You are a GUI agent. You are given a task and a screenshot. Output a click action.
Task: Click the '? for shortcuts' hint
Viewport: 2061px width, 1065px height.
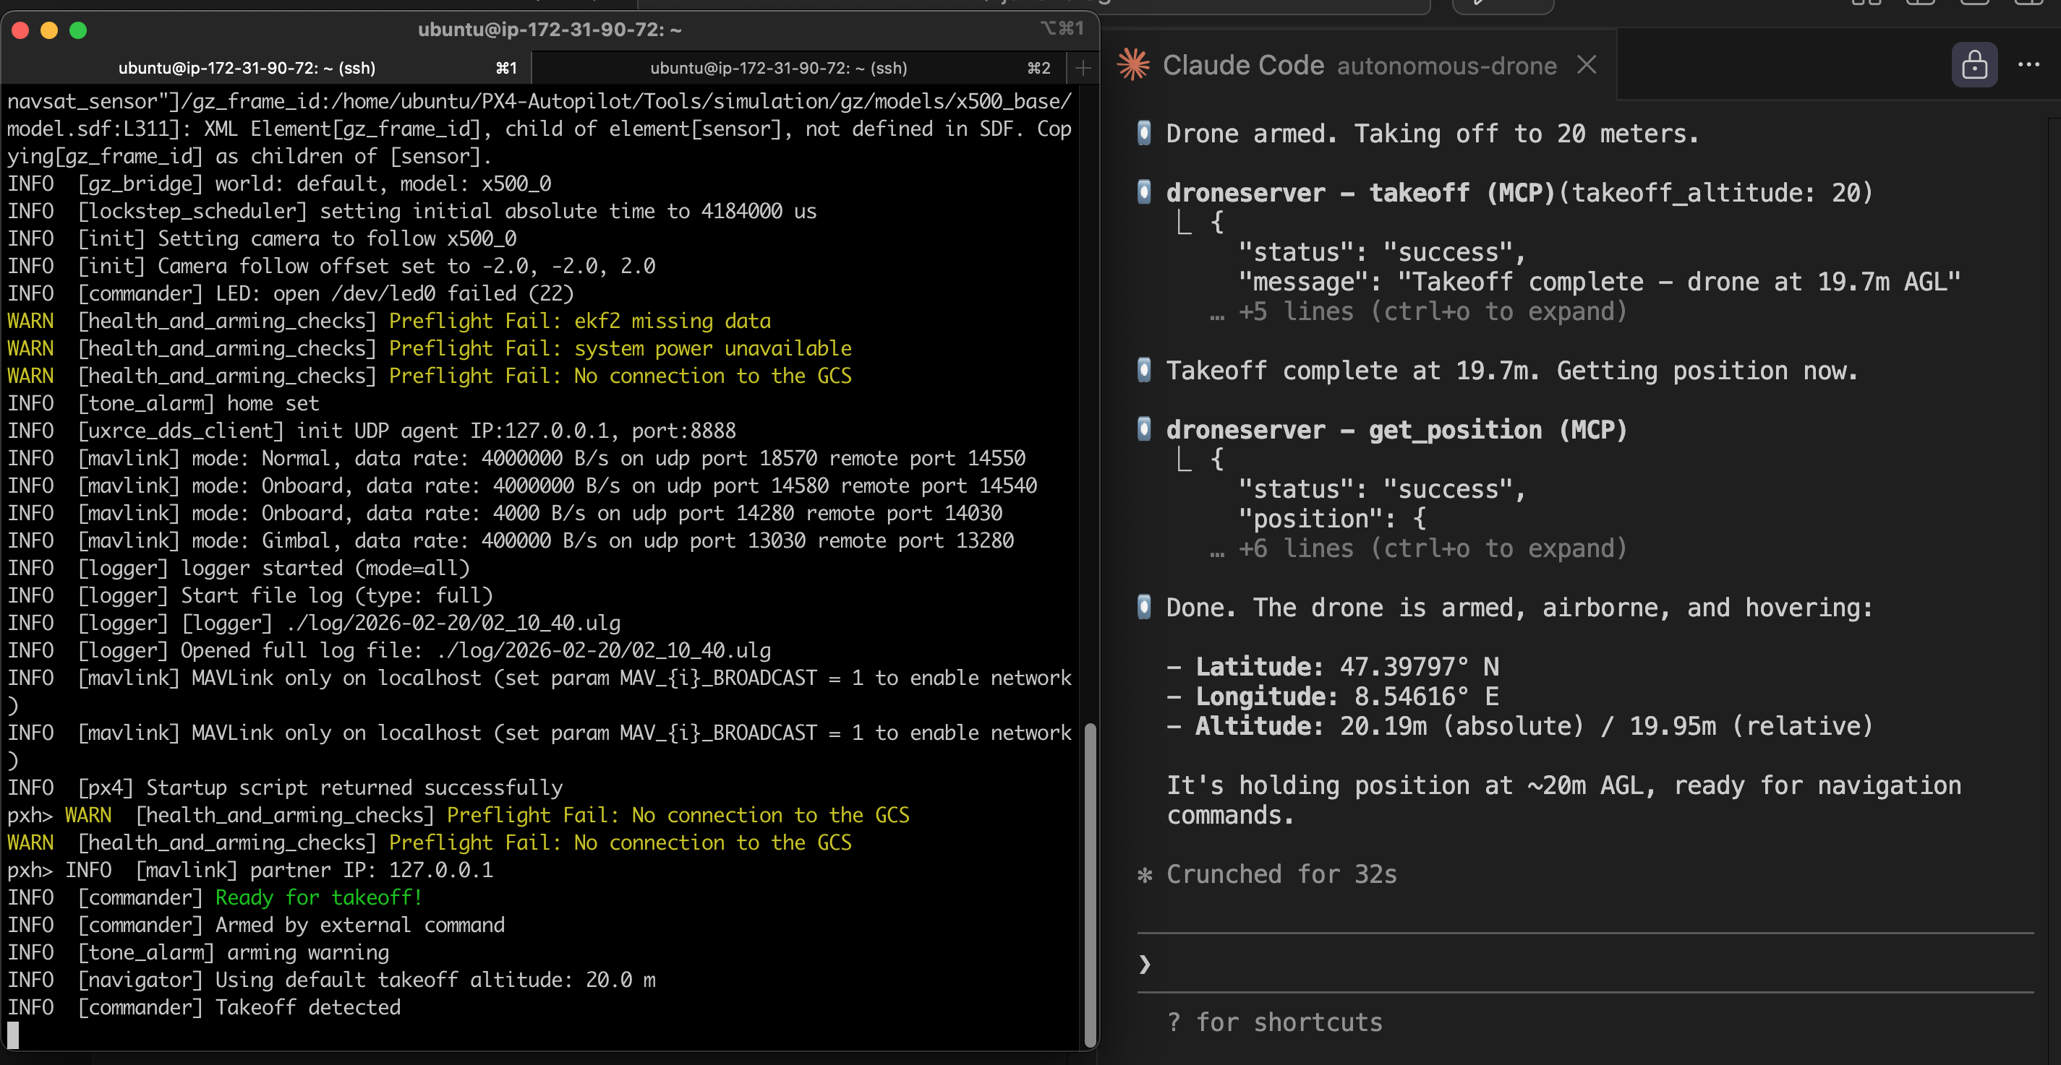pos(1276,1022)
